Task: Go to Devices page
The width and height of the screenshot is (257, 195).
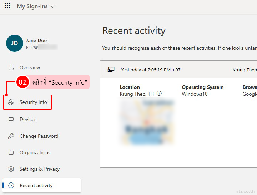Action: (x=28, y=120)
